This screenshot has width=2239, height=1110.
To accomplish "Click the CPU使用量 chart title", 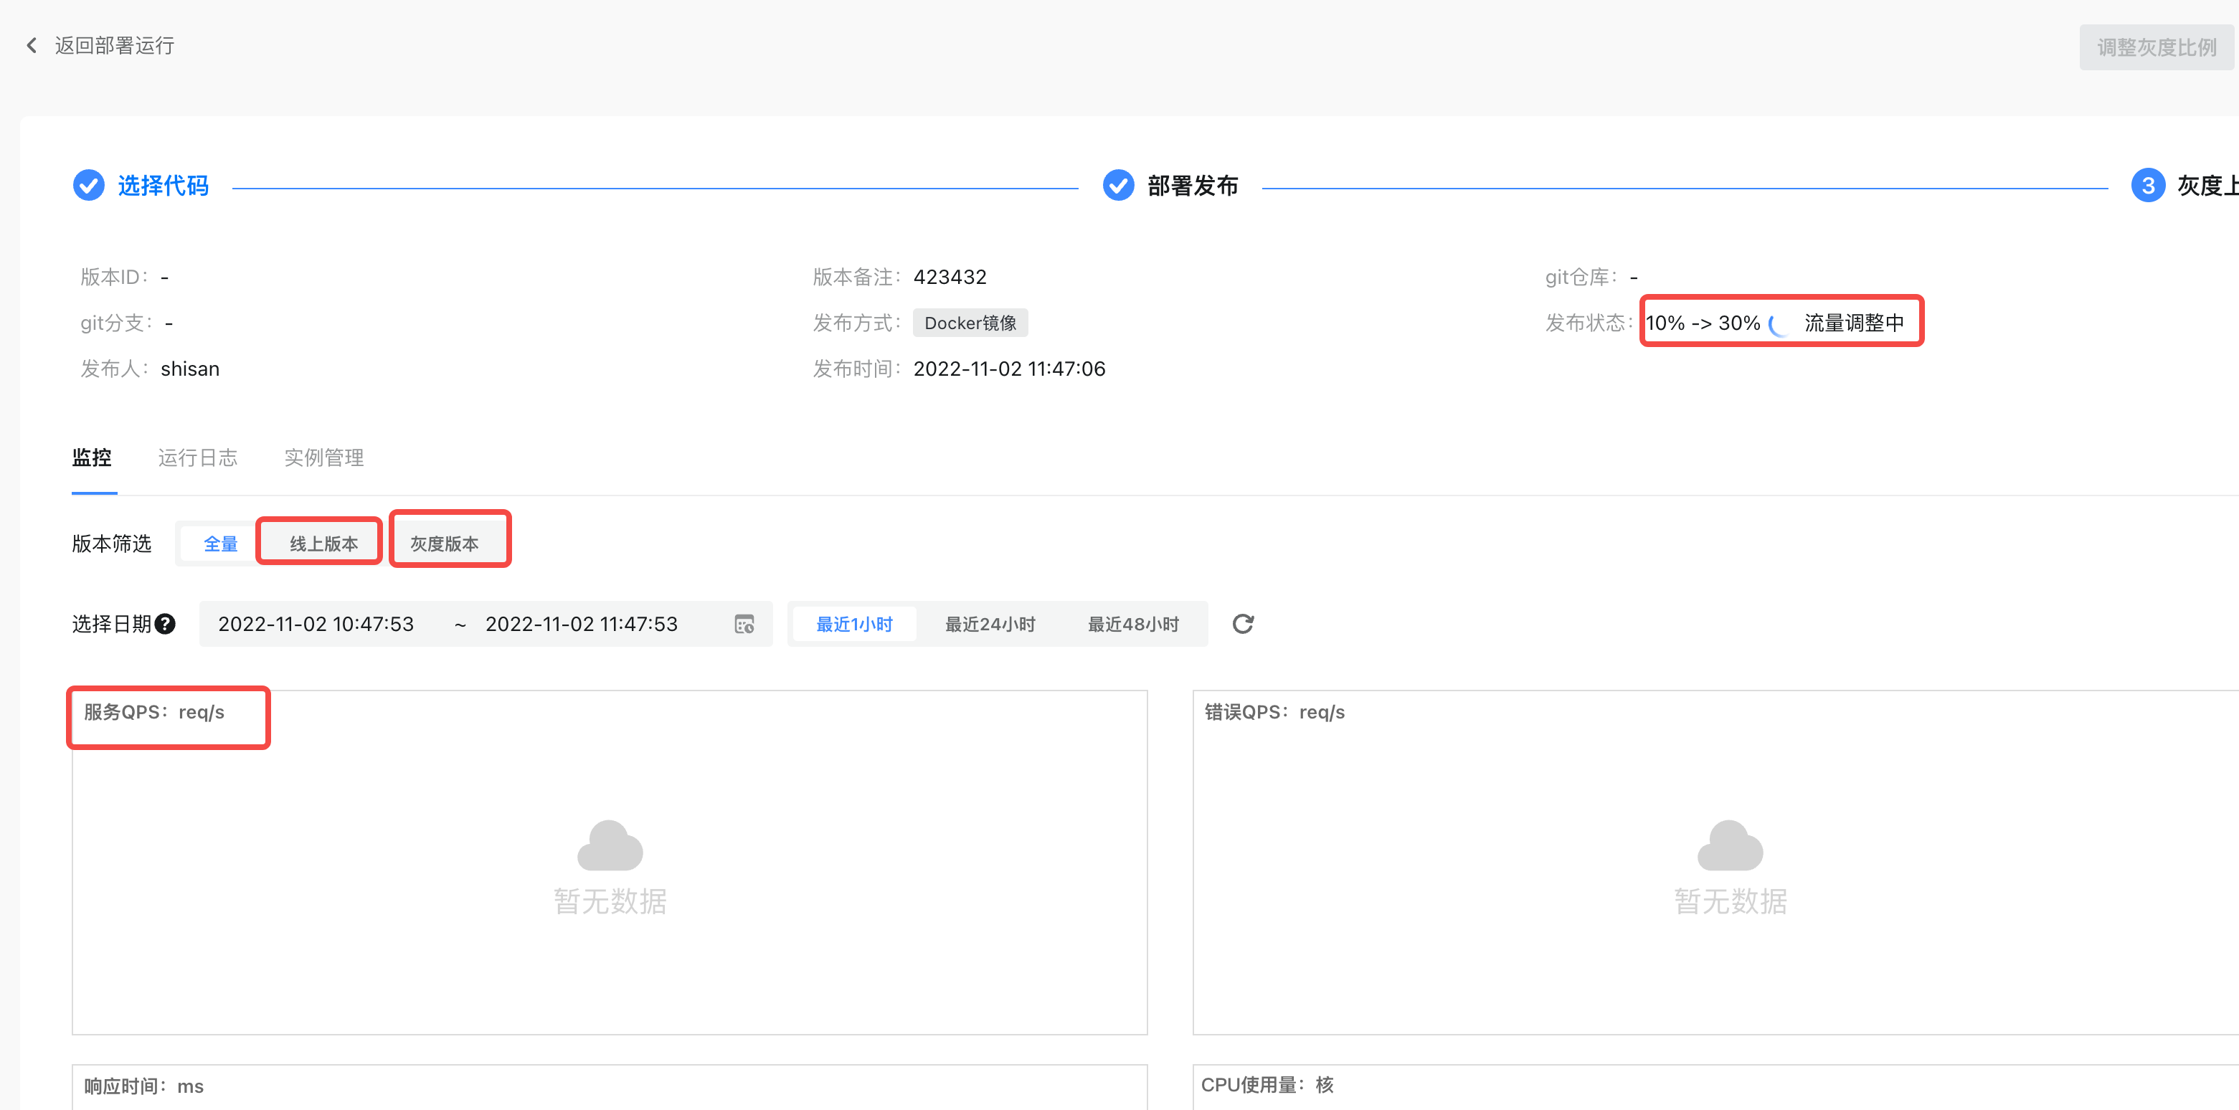I will pyautogui.click(x=1267, y=1085).
